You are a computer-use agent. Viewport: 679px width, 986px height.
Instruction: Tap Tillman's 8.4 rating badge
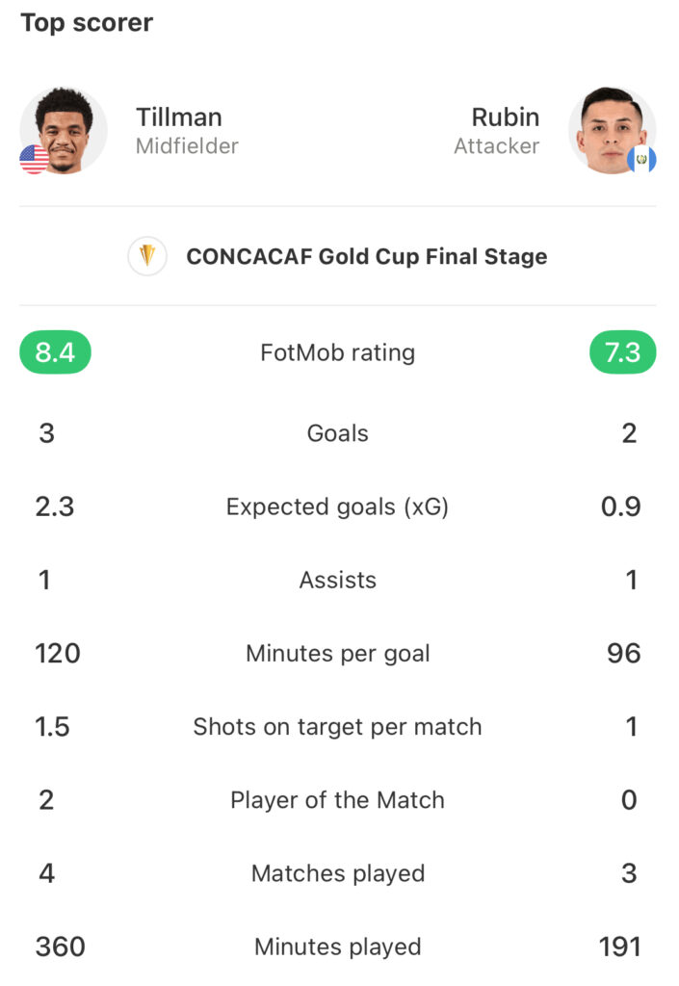tap(55, 352)
